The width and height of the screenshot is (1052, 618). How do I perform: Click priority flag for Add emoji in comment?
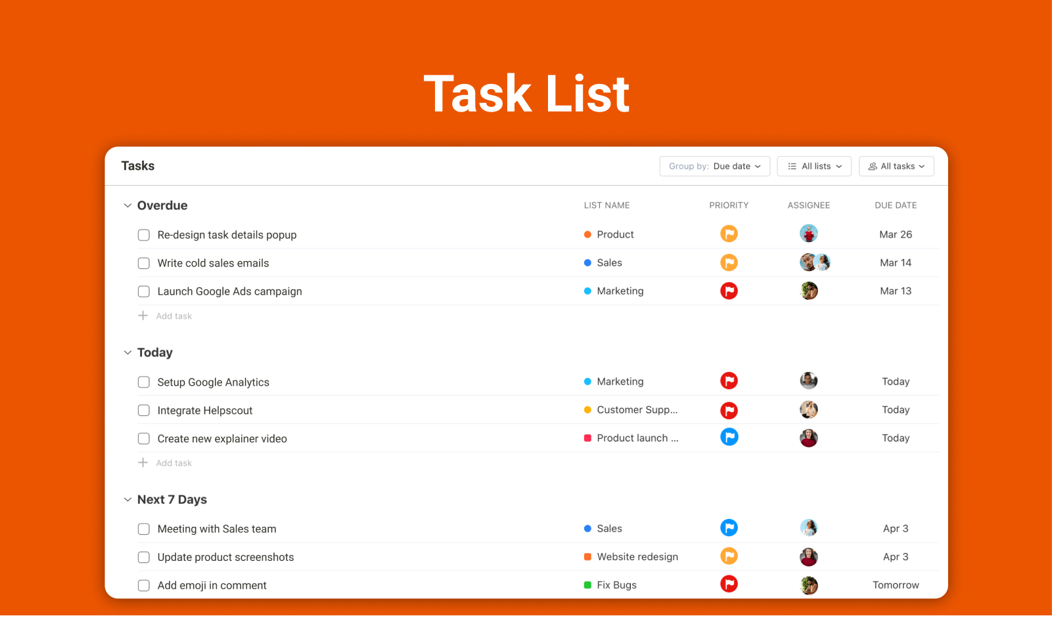(x=729, y=584)
